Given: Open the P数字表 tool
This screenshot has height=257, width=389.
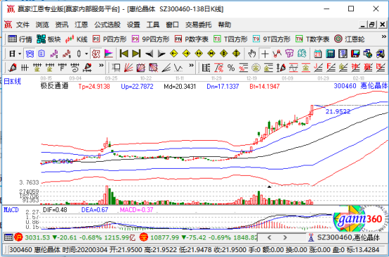Looking at the screenshot, I should pyautogui.click(x=191, y=39).
